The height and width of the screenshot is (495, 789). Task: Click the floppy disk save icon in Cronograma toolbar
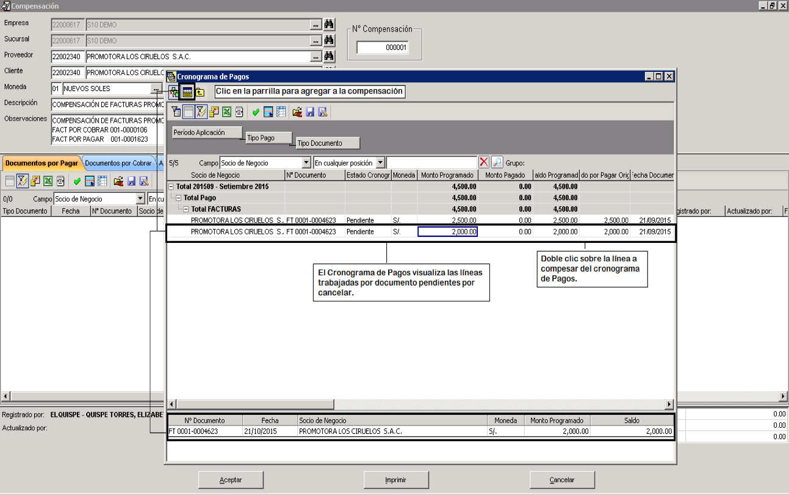[310, 112]
